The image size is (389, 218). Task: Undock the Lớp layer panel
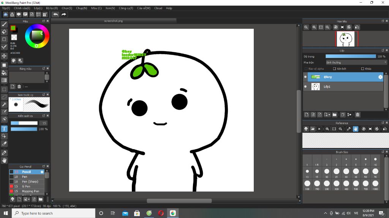(x=383, y=50)
